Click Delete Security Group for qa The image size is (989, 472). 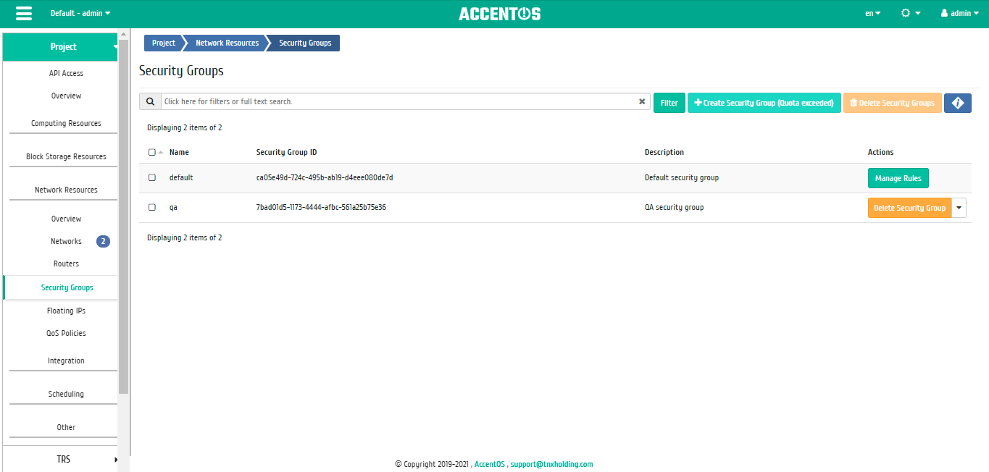(909, 208)
